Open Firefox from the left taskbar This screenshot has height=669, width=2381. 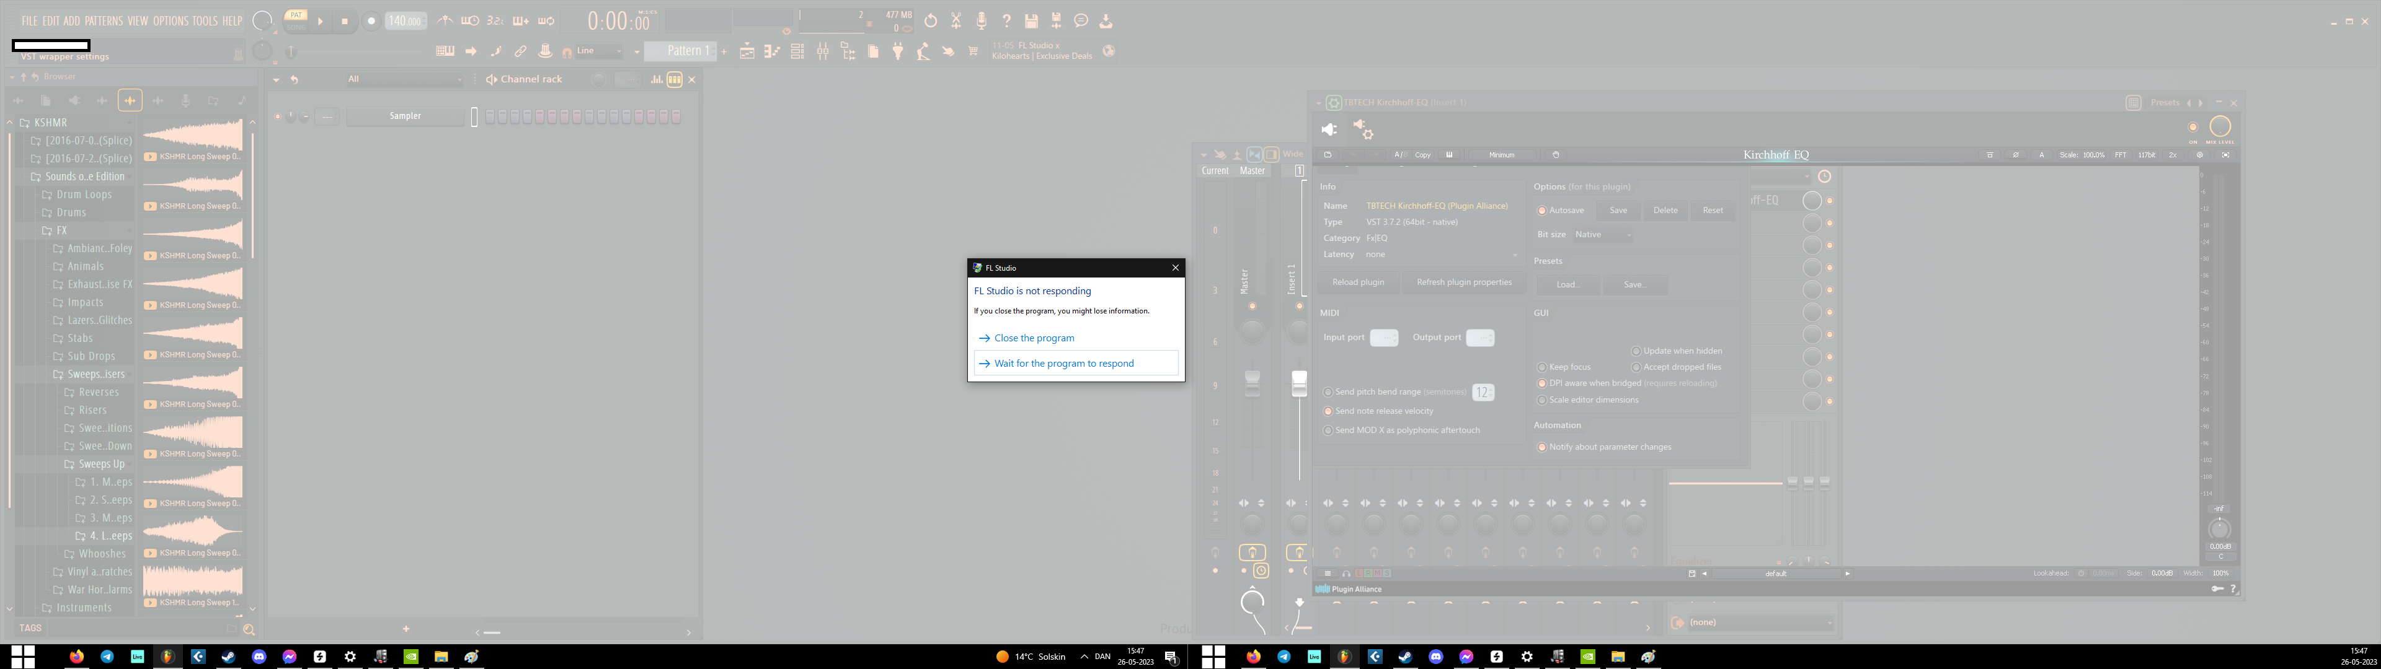[x=77, y=656]
